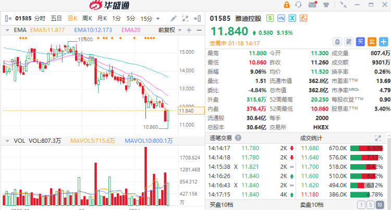This screenshot has height=210, width=391.
Task: Click the 01585 code in chart toolbar
Action: pyautogui.click(x=23, y=18)
